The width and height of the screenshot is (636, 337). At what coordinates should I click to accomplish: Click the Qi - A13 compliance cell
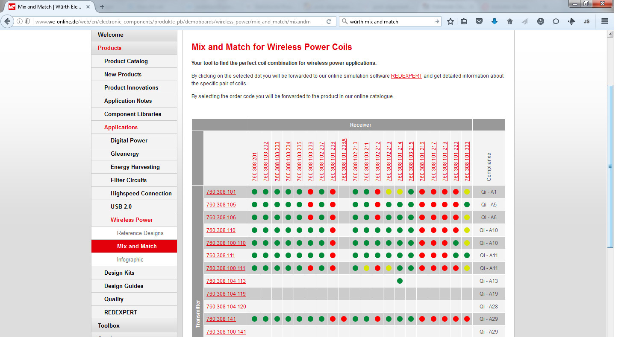click(x=489, y=281)
